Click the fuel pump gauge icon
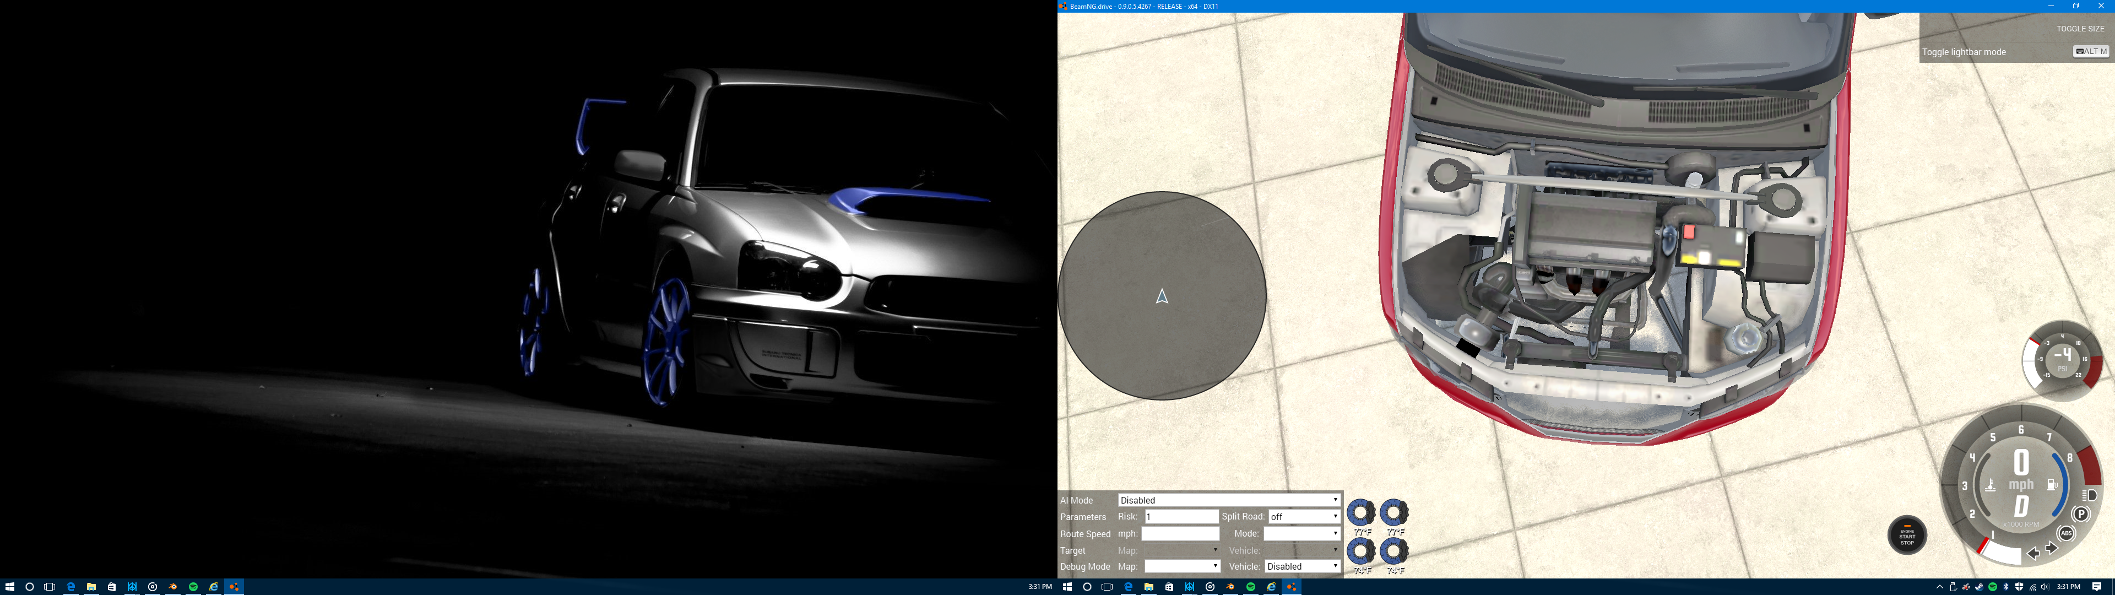The image size is (2115, 595). (x=2052, y=484)
